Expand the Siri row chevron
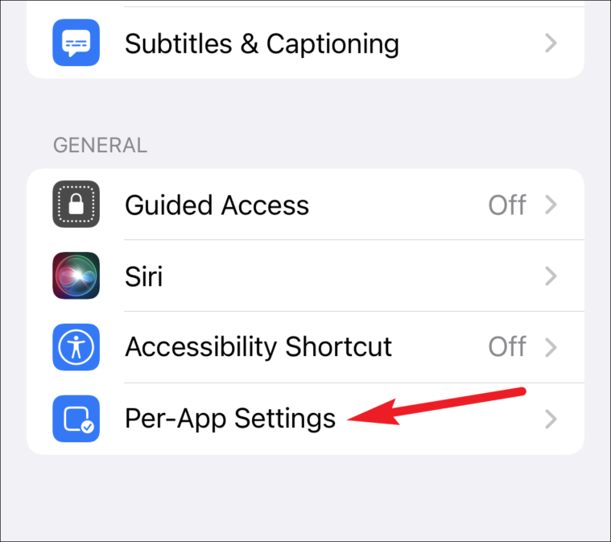This screenshot has width=611, height=542. (551, 276)
